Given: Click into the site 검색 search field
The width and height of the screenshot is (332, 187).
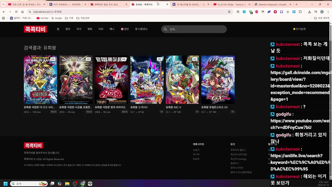Looking at the screenshot, I should (x=194, y=29).
